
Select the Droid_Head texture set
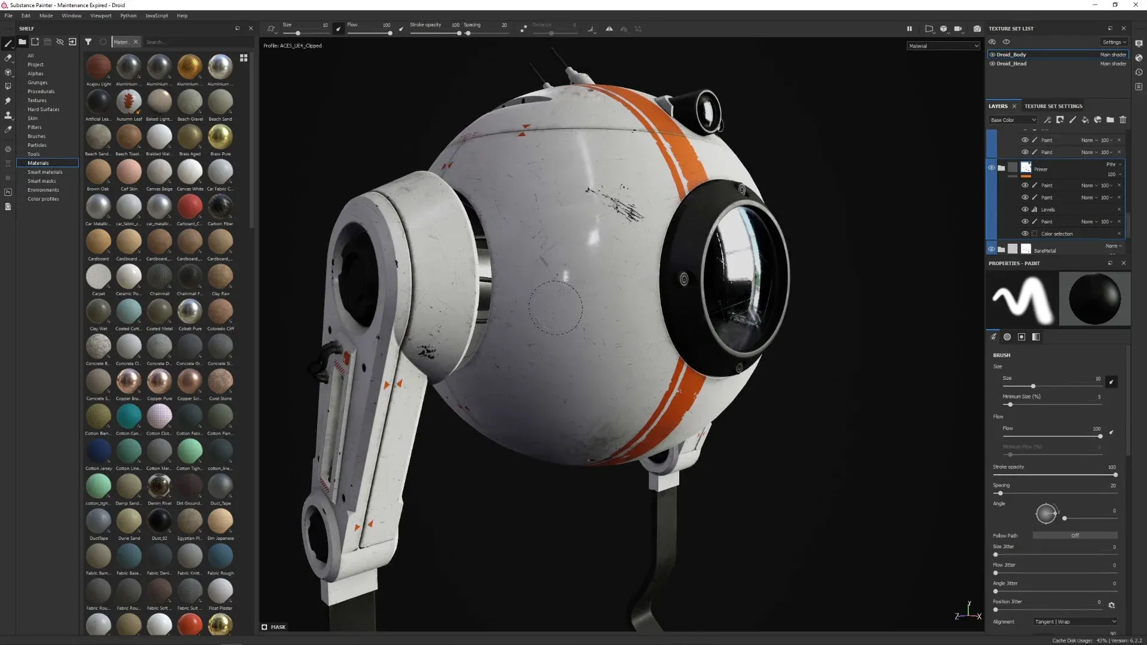1057,63
